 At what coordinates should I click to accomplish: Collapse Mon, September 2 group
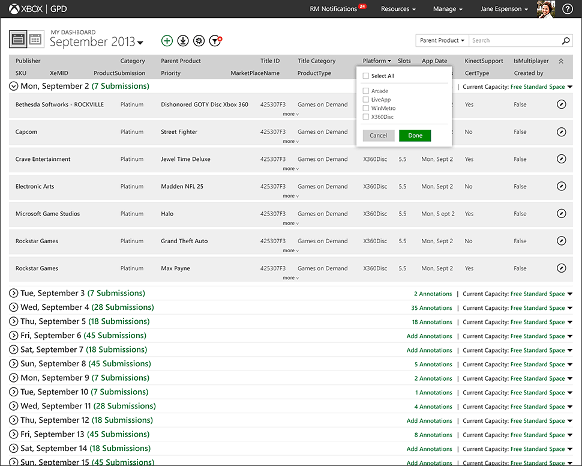13,86
